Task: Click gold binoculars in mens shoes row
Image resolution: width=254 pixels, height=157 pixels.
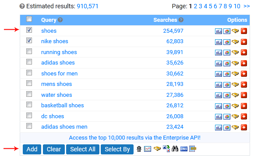Action: click(x=235, y=85)
